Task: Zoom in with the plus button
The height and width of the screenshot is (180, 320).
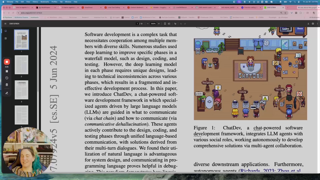Action: 159,23
